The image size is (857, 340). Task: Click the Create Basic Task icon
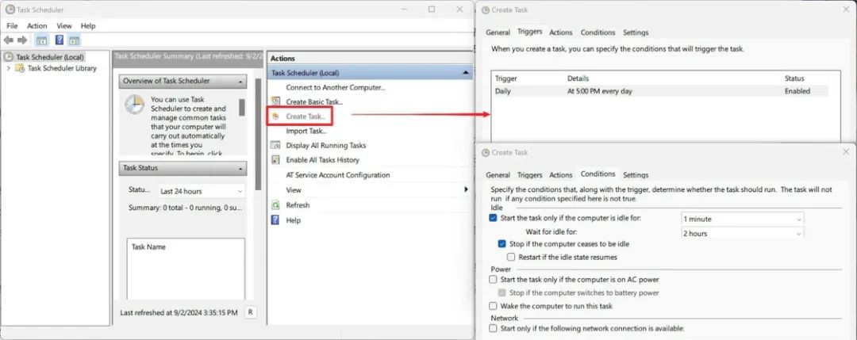(x=276, y=101)
